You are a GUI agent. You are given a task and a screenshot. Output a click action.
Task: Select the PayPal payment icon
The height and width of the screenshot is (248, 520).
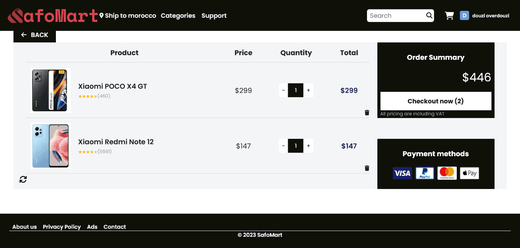point(425,173)
